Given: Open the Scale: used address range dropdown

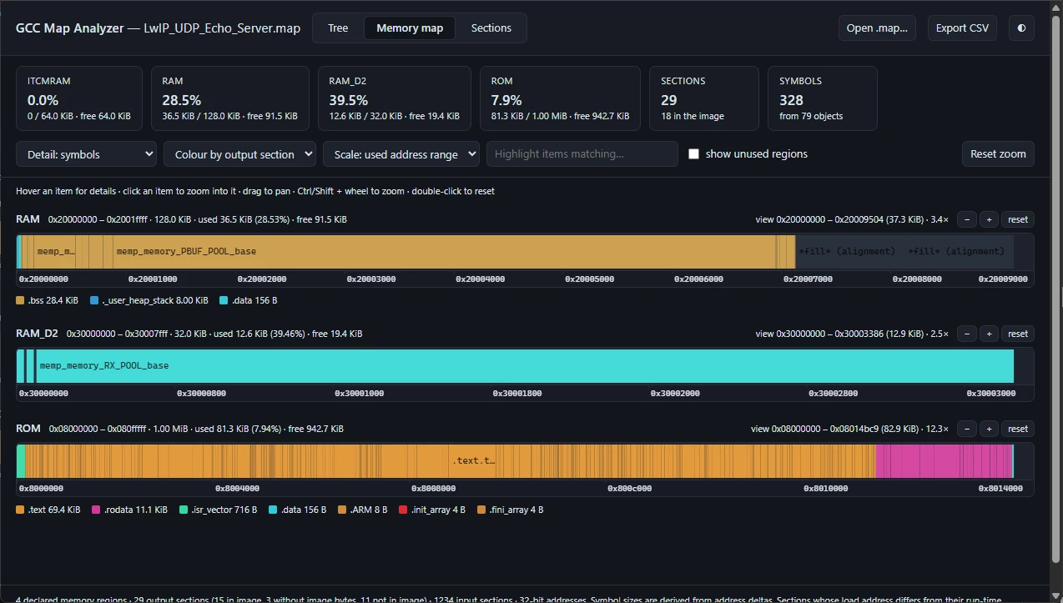Looking at the screenshot, I should (x=401, y=154).
